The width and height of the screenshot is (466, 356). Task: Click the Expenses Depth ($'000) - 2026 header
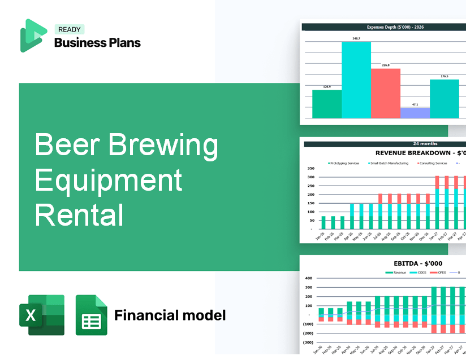coord(395,27)
